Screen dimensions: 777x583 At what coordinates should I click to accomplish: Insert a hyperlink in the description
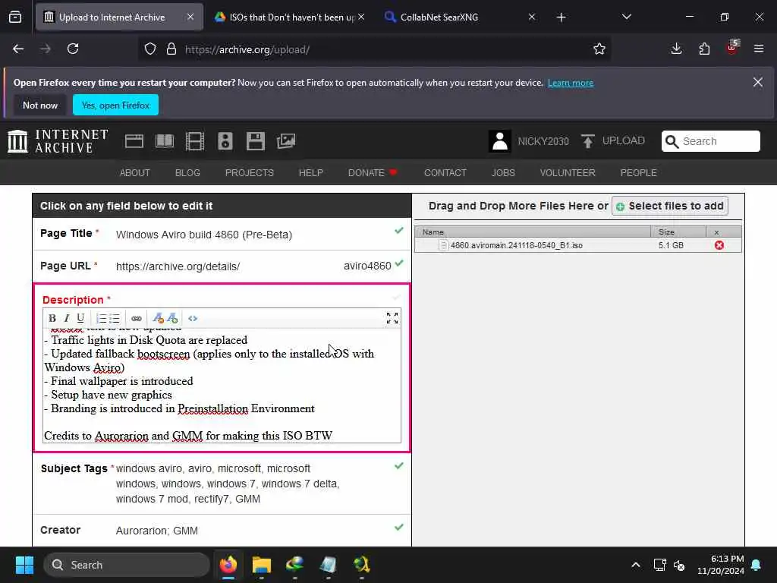137,318
